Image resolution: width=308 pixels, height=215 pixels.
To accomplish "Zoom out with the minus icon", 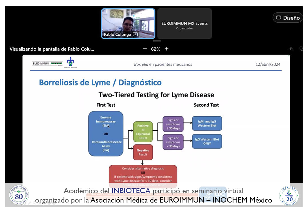I will point(145,49).
